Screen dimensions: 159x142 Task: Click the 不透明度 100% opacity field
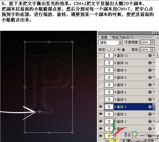coord(145,42)
